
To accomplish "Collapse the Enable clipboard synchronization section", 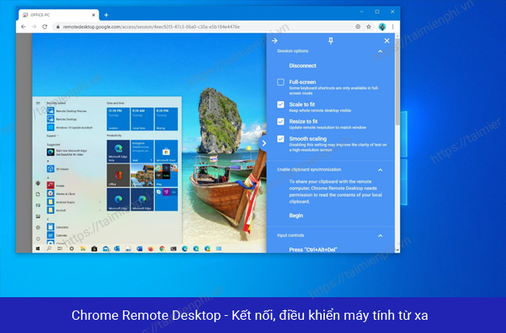I will [380, 170].
